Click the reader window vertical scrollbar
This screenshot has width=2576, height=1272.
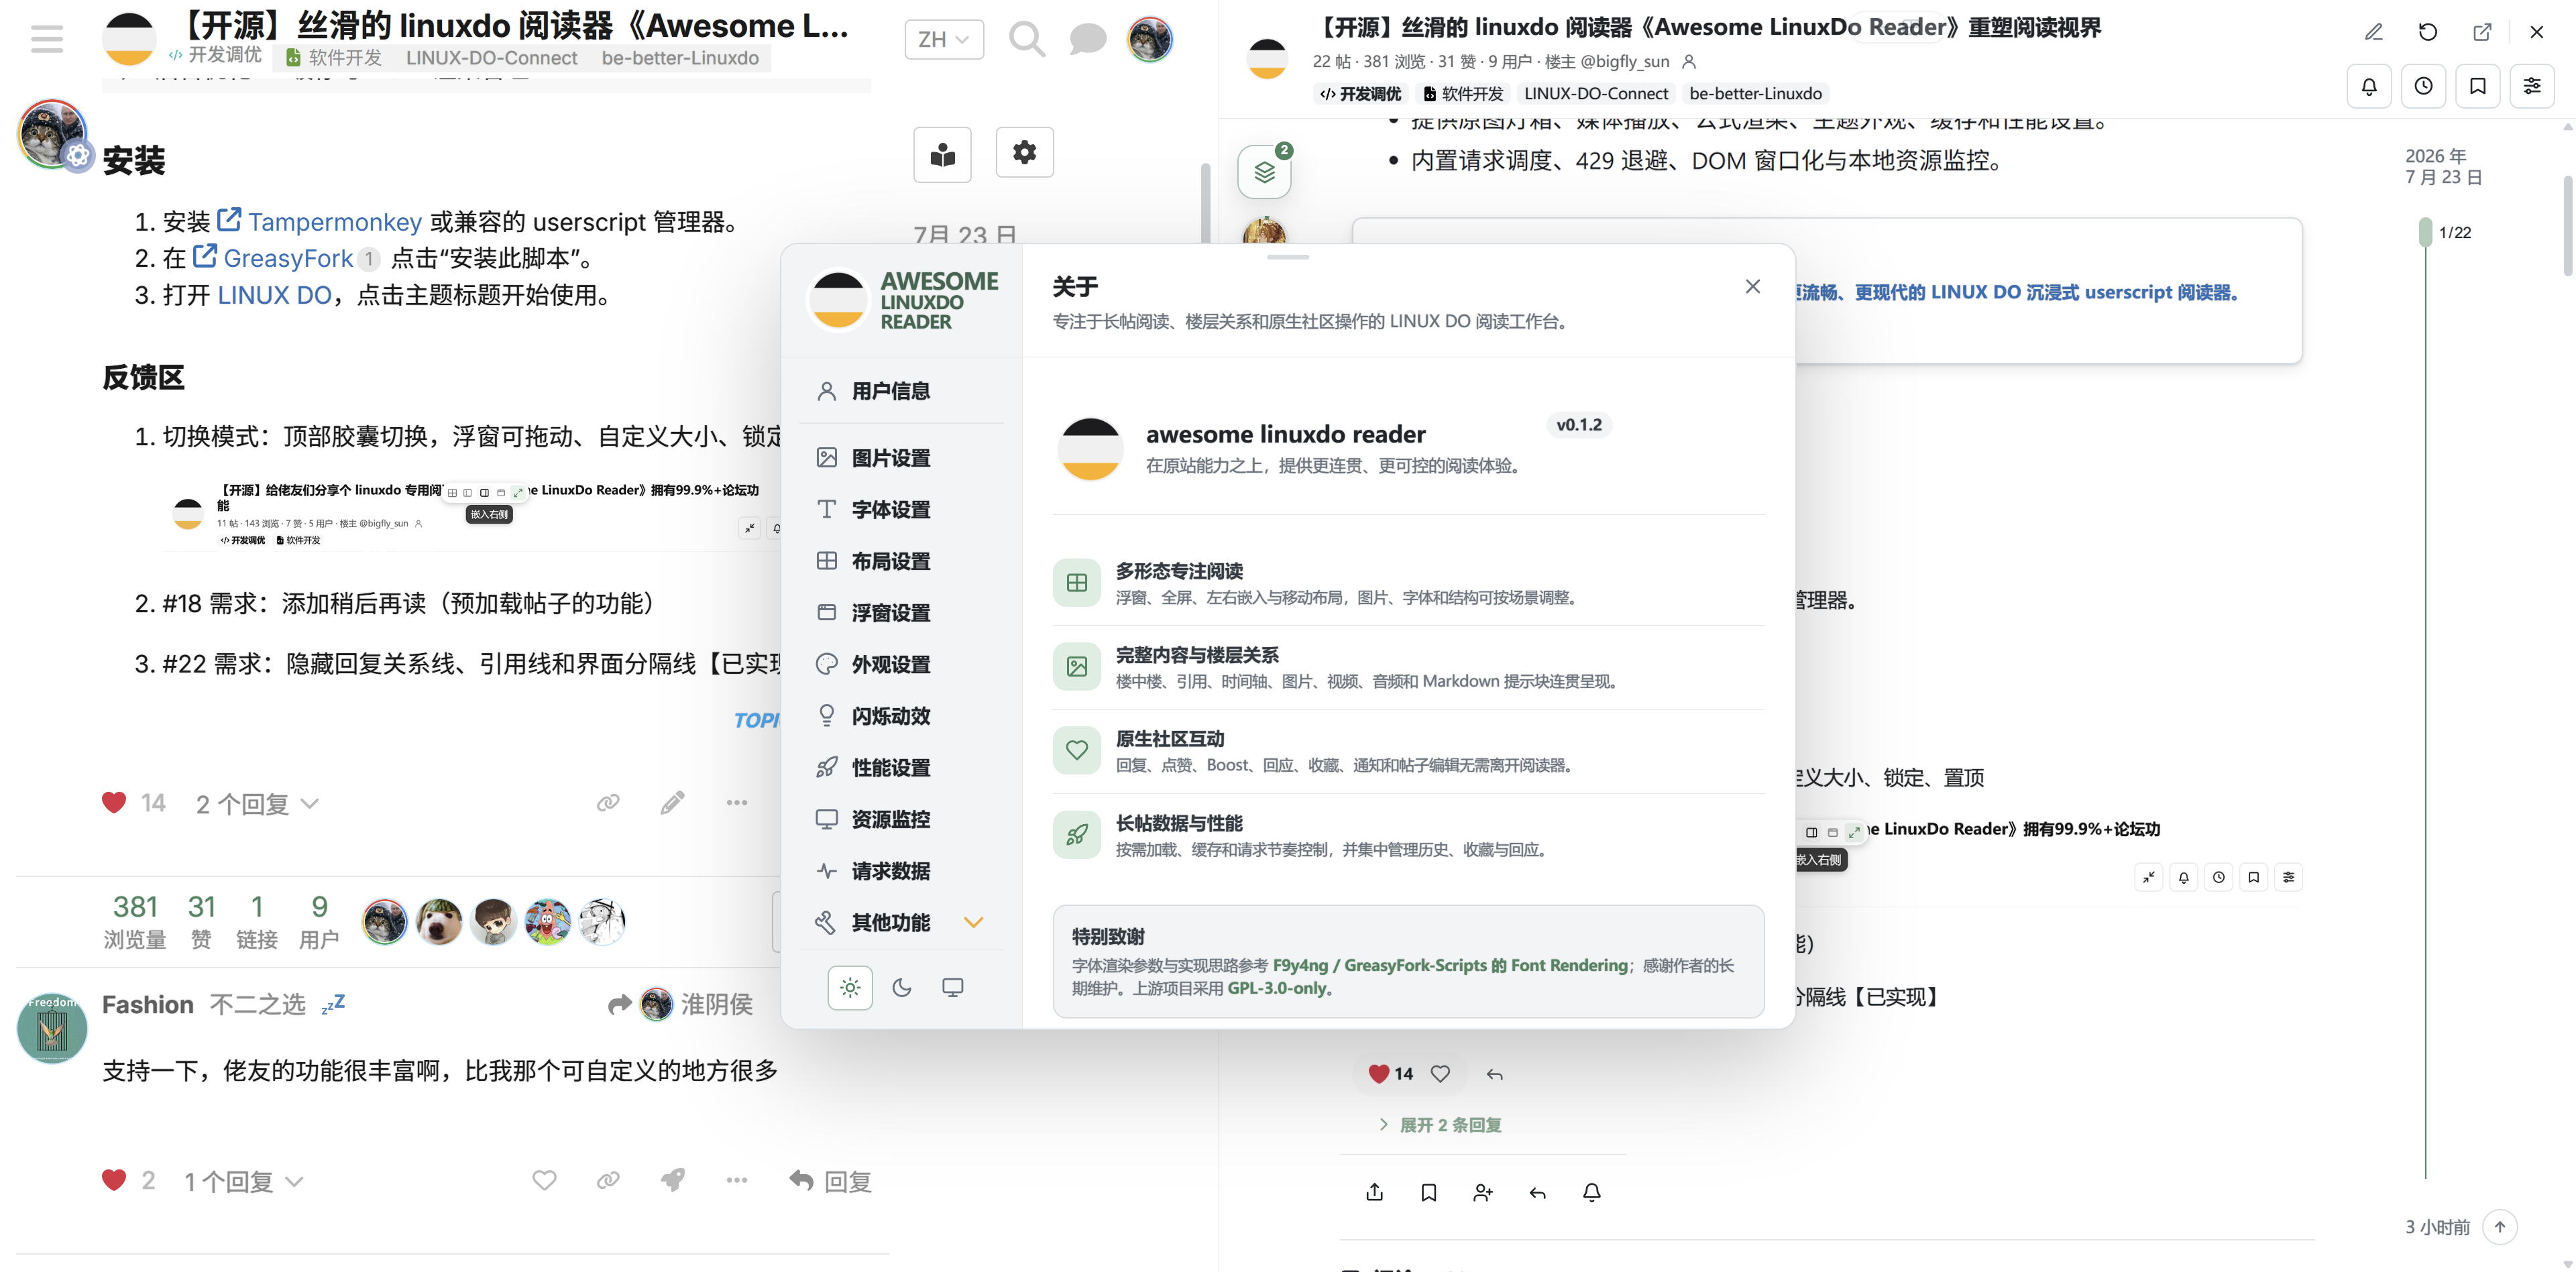click(2568, 225)
